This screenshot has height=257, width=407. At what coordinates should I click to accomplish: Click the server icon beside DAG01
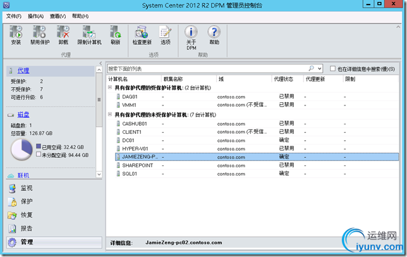118,97
